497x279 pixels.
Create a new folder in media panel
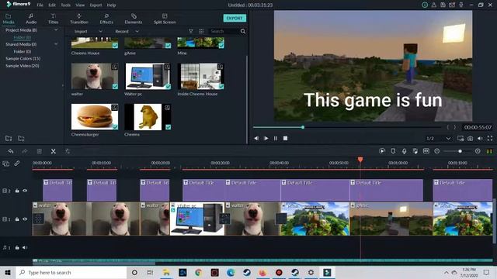[x=9, y=138]
